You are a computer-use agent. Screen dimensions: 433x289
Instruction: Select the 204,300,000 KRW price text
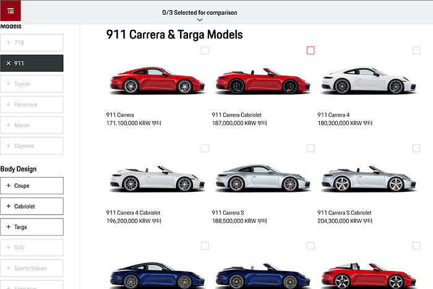coord(345,221)
